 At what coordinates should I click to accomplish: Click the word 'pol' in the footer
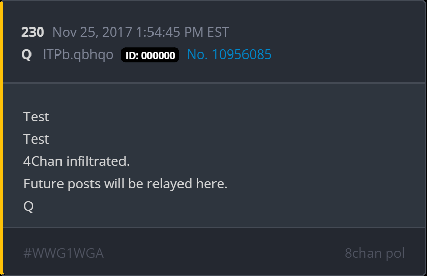click(395, 254)
